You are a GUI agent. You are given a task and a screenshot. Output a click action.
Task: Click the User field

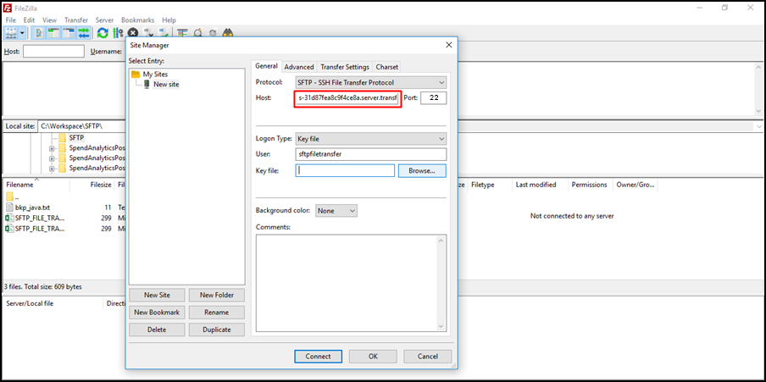tap(371, 154)
